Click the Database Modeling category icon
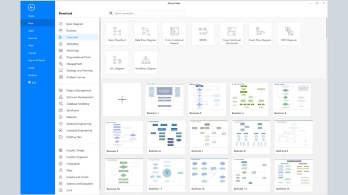The image size is (348, 195). point(60,104)
